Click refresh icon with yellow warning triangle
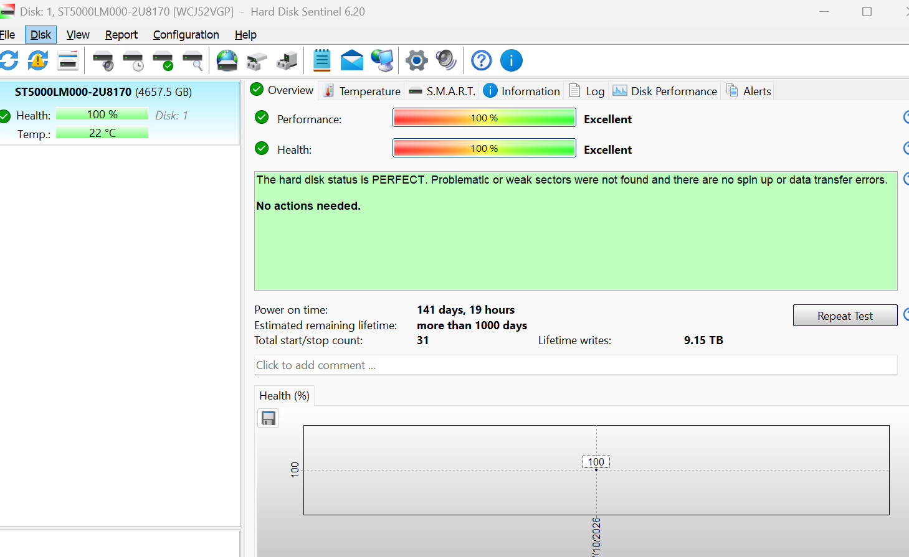This screenshot has width=909, height=557. click(x=38, y=60)
